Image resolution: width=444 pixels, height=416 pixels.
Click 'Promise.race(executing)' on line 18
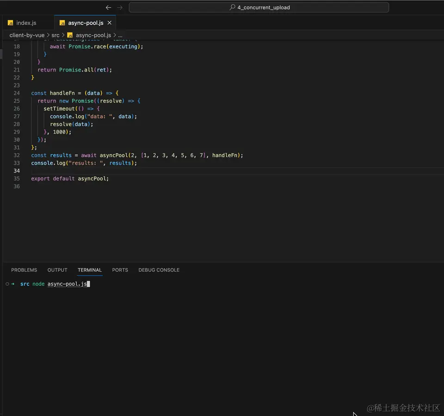(x=105, y=46)
